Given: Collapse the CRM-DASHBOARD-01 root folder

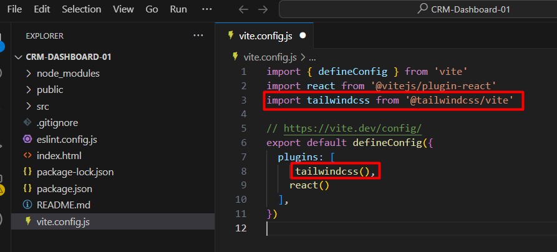Looking at the screenshot, I should click(x=18, y=57).
